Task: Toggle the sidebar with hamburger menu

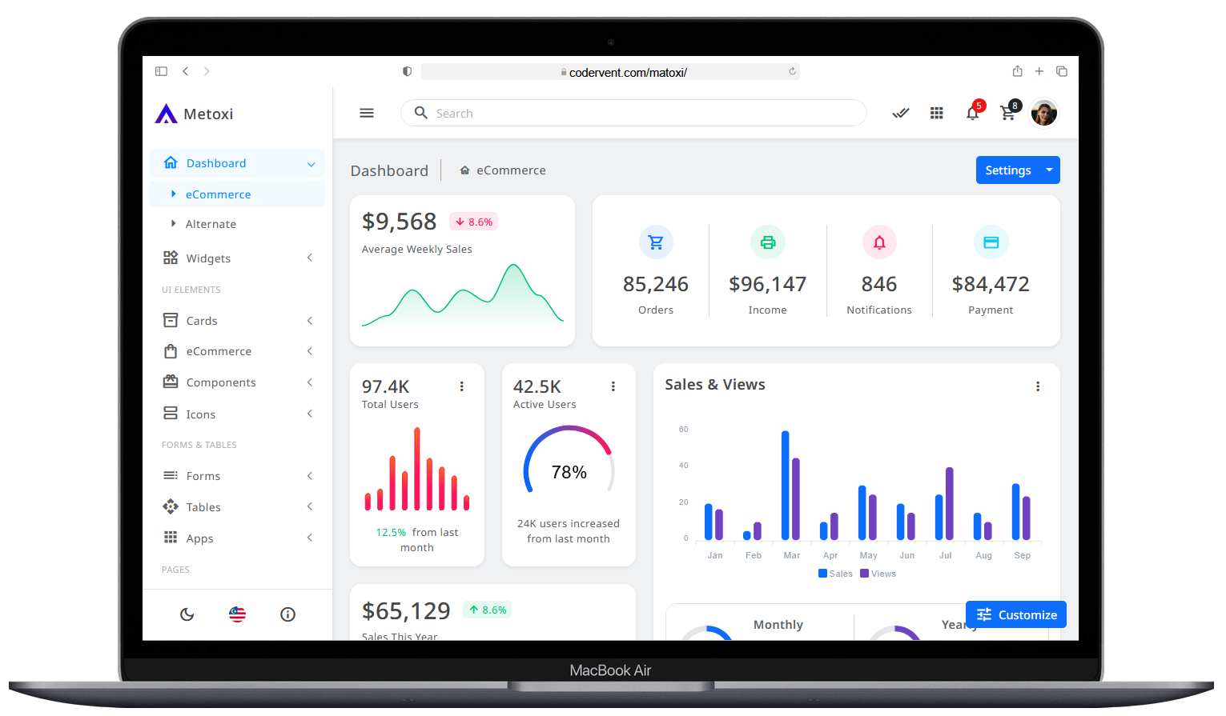Action: [x=367, y=114]
